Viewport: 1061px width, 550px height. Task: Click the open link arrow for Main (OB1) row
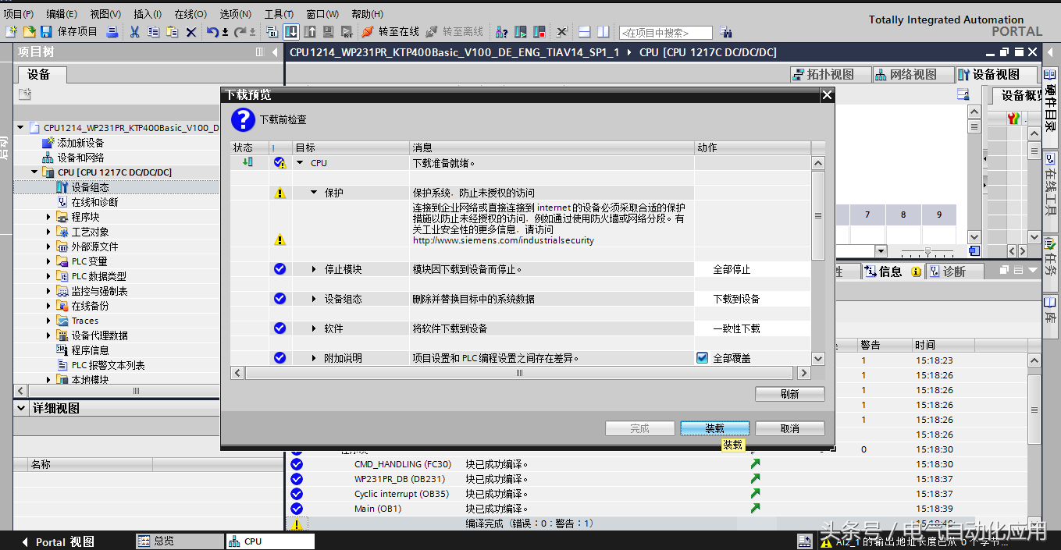click(755, 508)
